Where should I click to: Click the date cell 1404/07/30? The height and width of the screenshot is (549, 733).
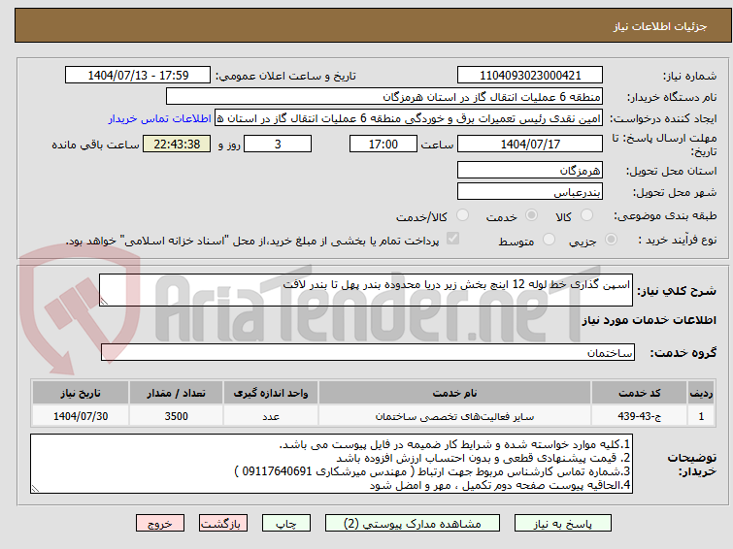[x=81, y=416]
